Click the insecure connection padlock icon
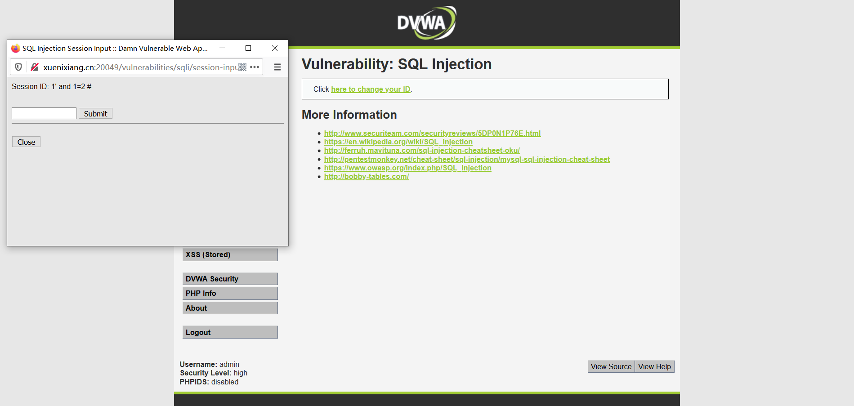Screen dimensions: 854x406 pos(34,67)
